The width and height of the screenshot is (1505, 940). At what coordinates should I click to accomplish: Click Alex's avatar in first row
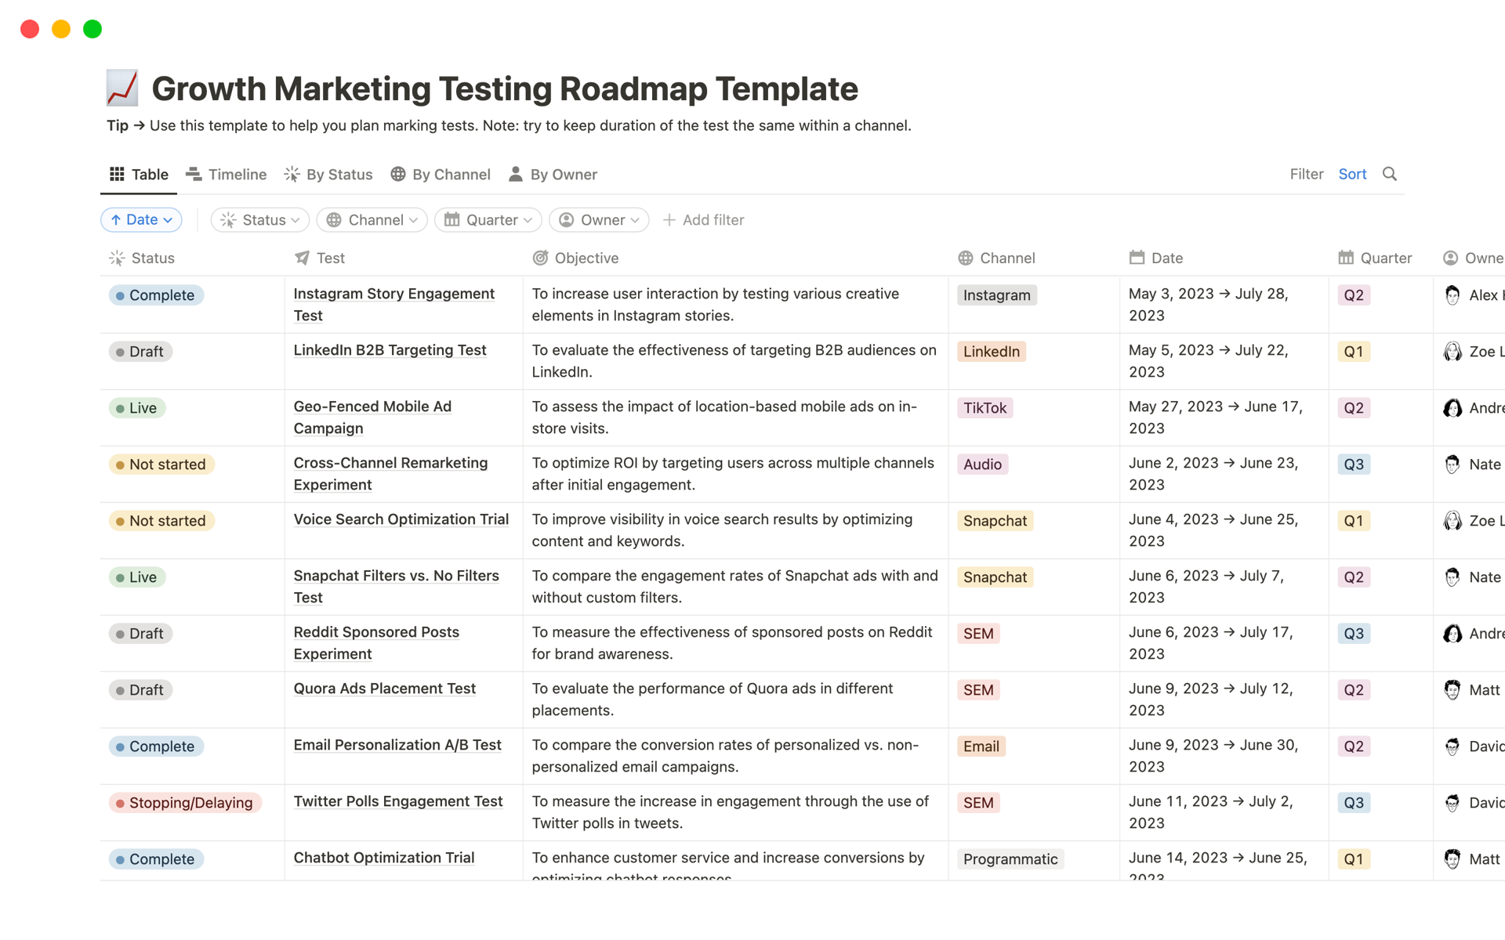(1452, 295)
